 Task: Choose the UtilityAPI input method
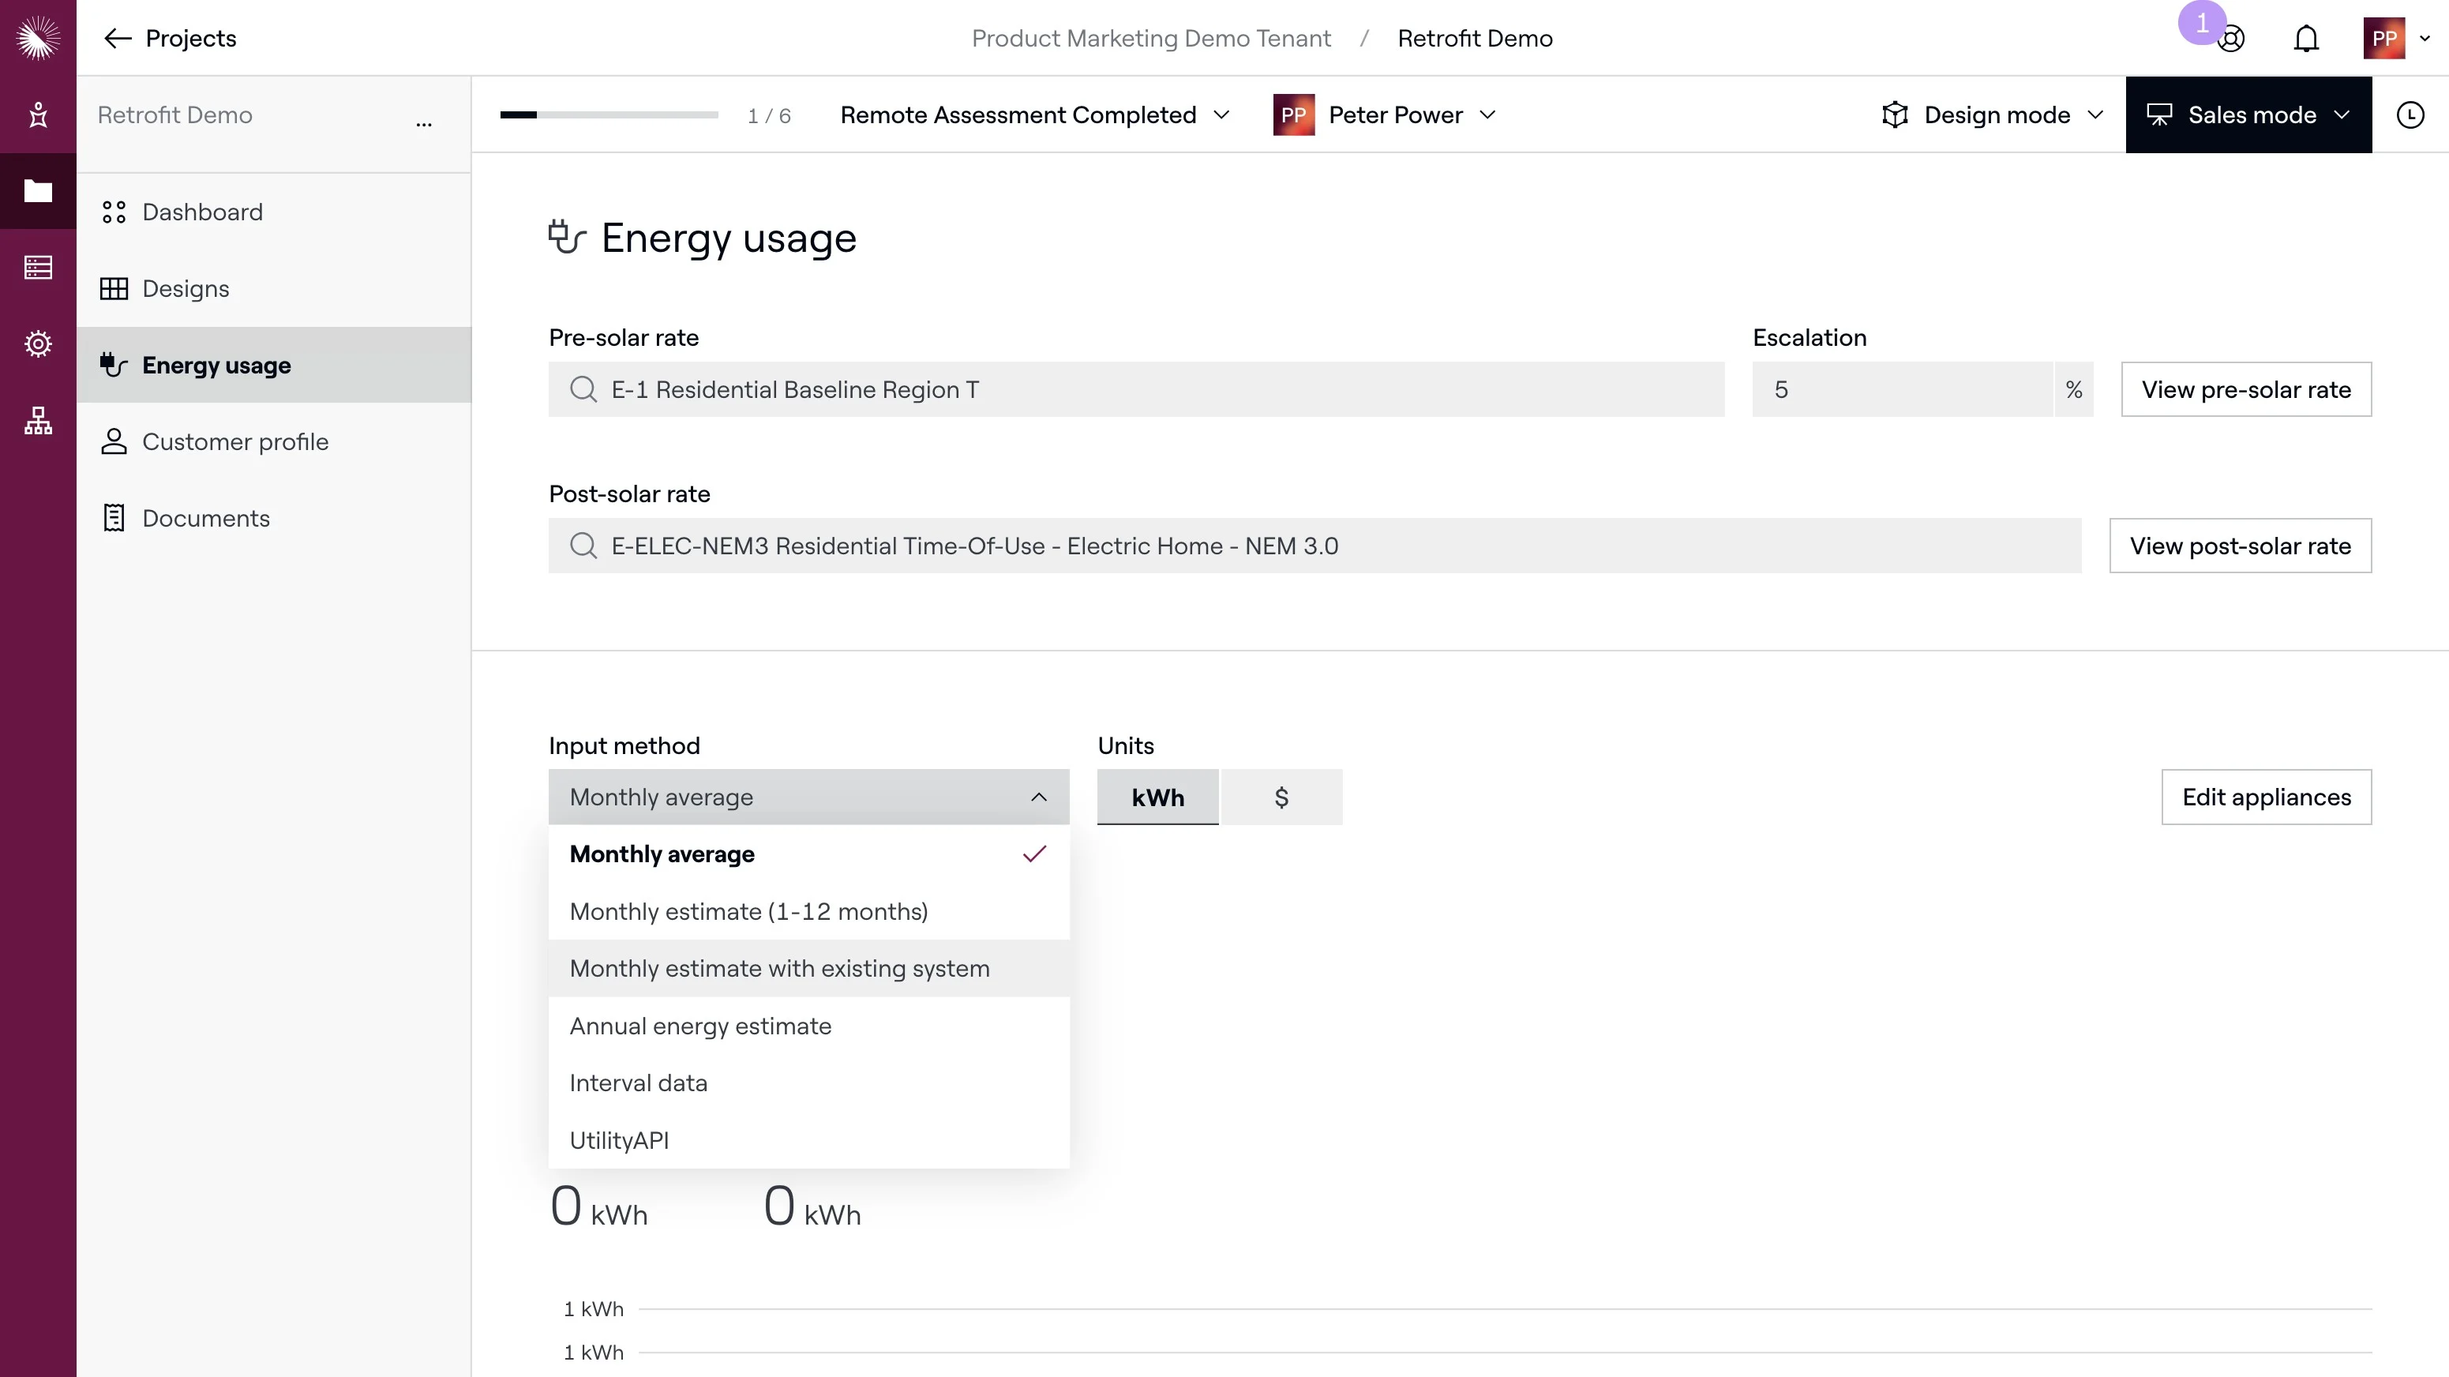619,1140
